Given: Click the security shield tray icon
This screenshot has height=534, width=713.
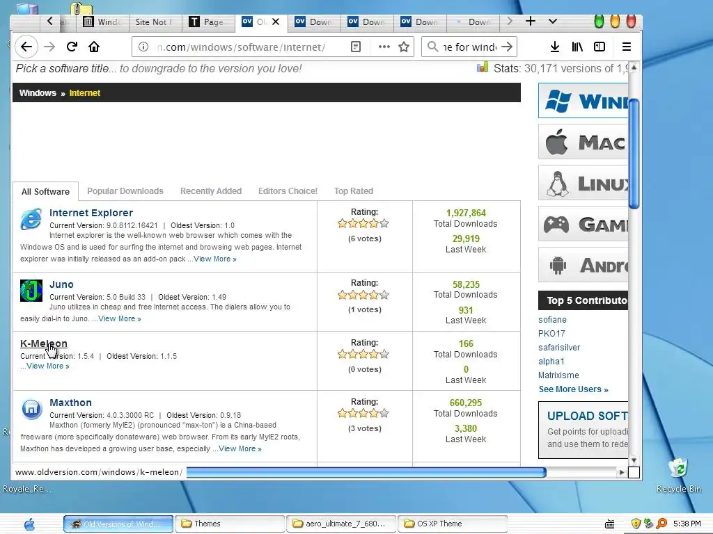Looking at the screenshot, I should point(636,524).
